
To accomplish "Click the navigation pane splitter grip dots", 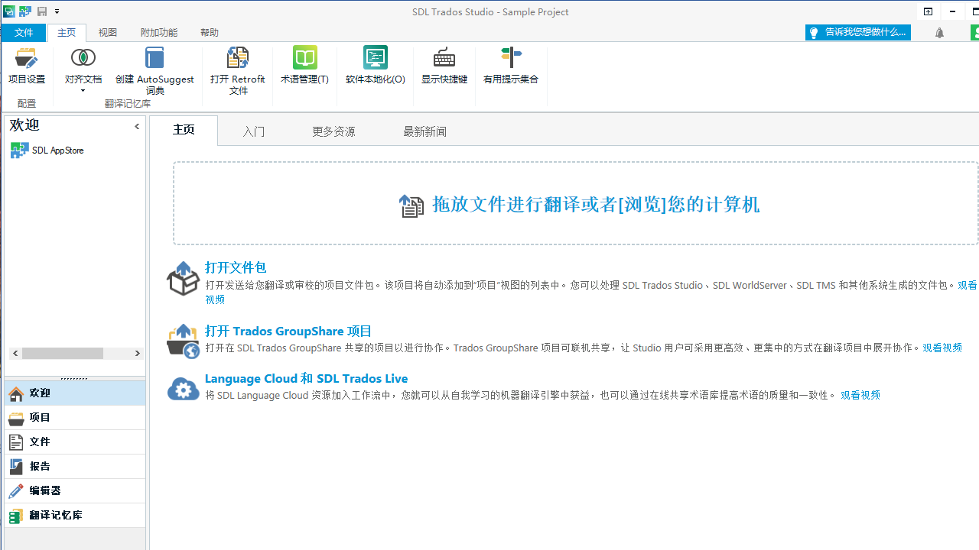I will [x=74, y=378].
